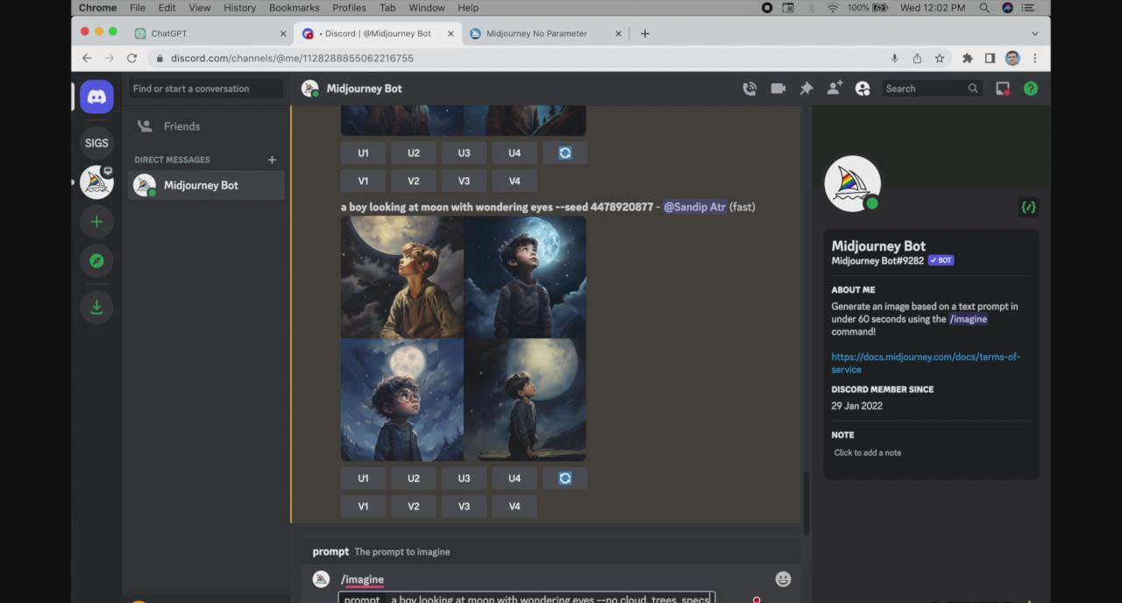Open the Midjourney terms-of-service link
Image resolution: width=1122 pixels, height=603 pixels.
point(925,363)
